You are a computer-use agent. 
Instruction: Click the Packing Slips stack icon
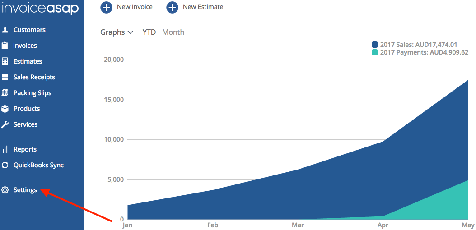[x=5, y=93]
